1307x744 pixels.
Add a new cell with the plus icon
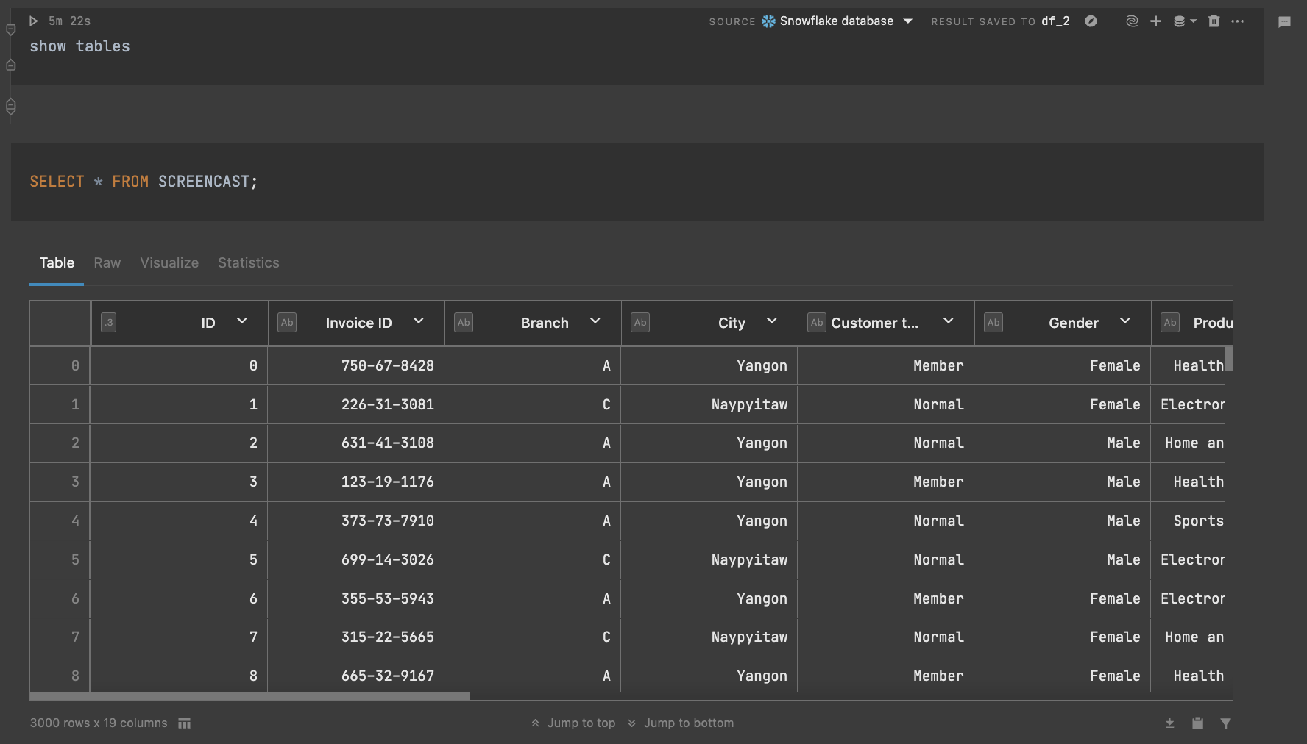(x=1155, y=21)
